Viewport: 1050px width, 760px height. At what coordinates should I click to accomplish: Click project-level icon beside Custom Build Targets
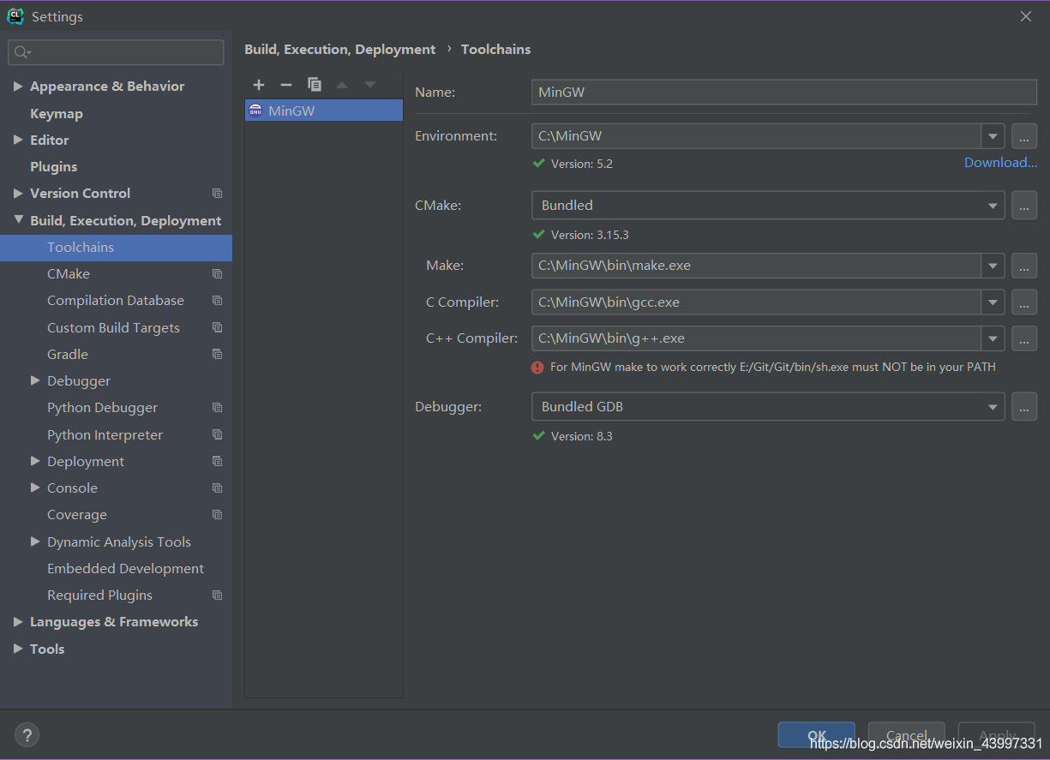point(217,327)
